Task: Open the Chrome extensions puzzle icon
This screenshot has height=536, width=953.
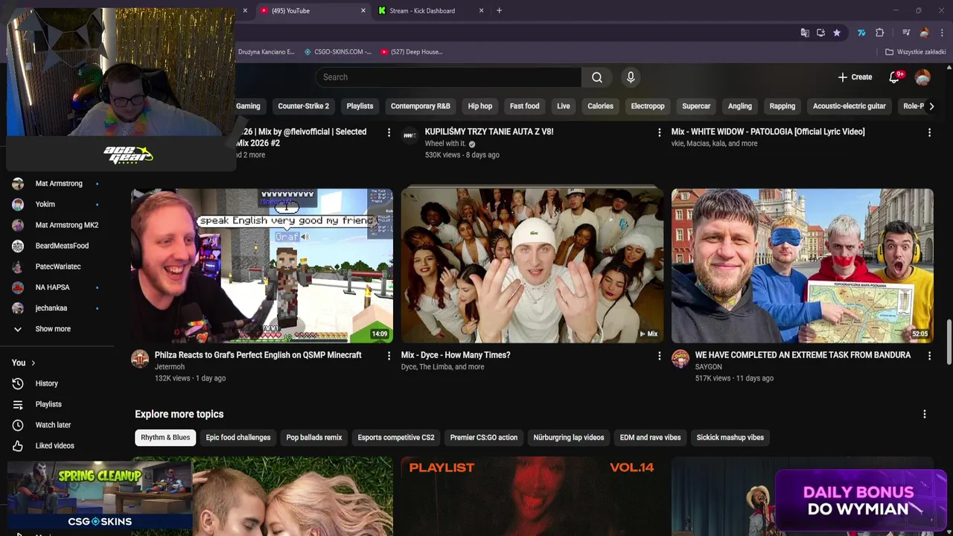Action: click(x=879, y=33)
